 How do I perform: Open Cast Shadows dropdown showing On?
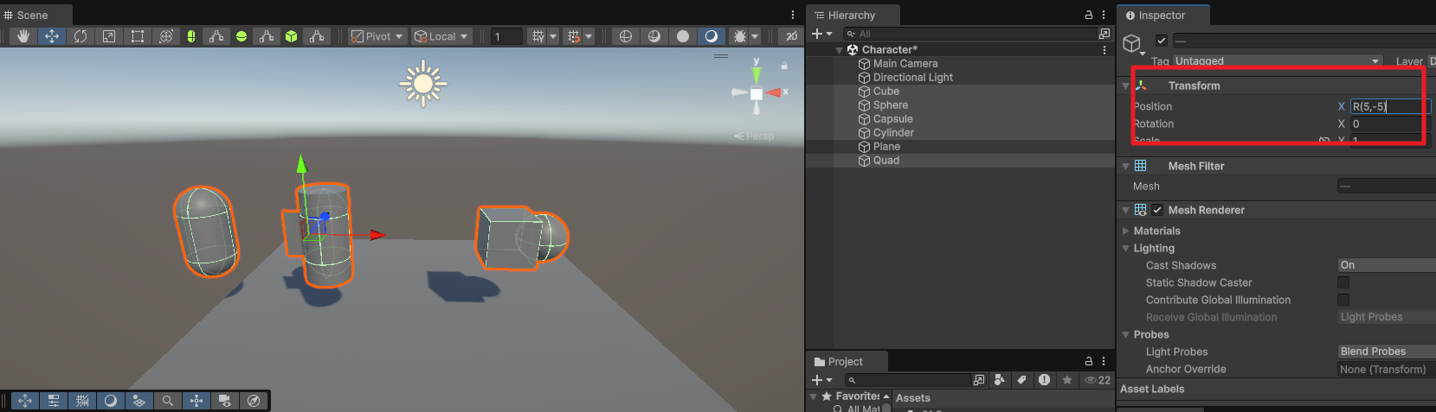click(x=1387, y=265)
